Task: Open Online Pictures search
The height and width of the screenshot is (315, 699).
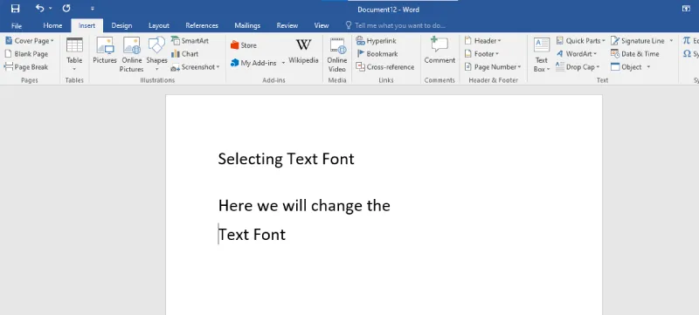Action: (x=132, y=54)
